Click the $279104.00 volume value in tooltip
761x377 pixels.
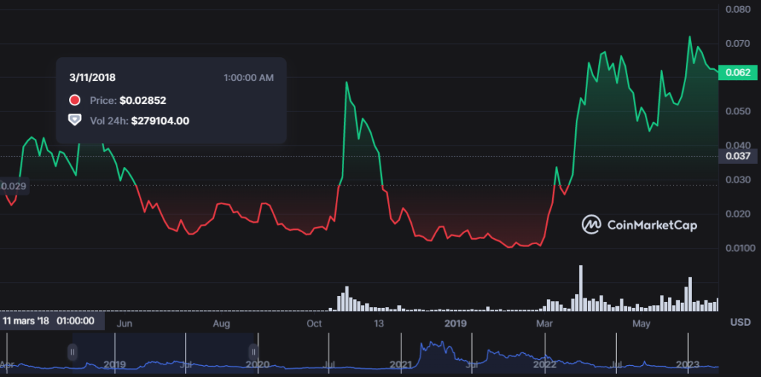point(161,121)
